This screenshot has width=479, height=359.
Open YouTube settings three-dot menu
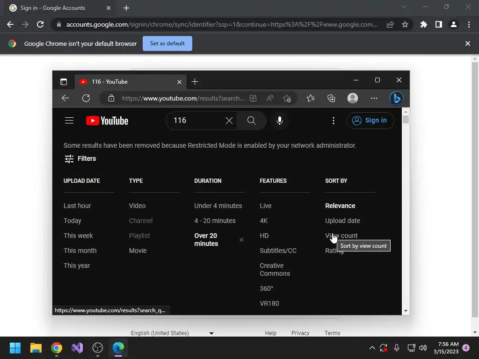pos(333,121)
